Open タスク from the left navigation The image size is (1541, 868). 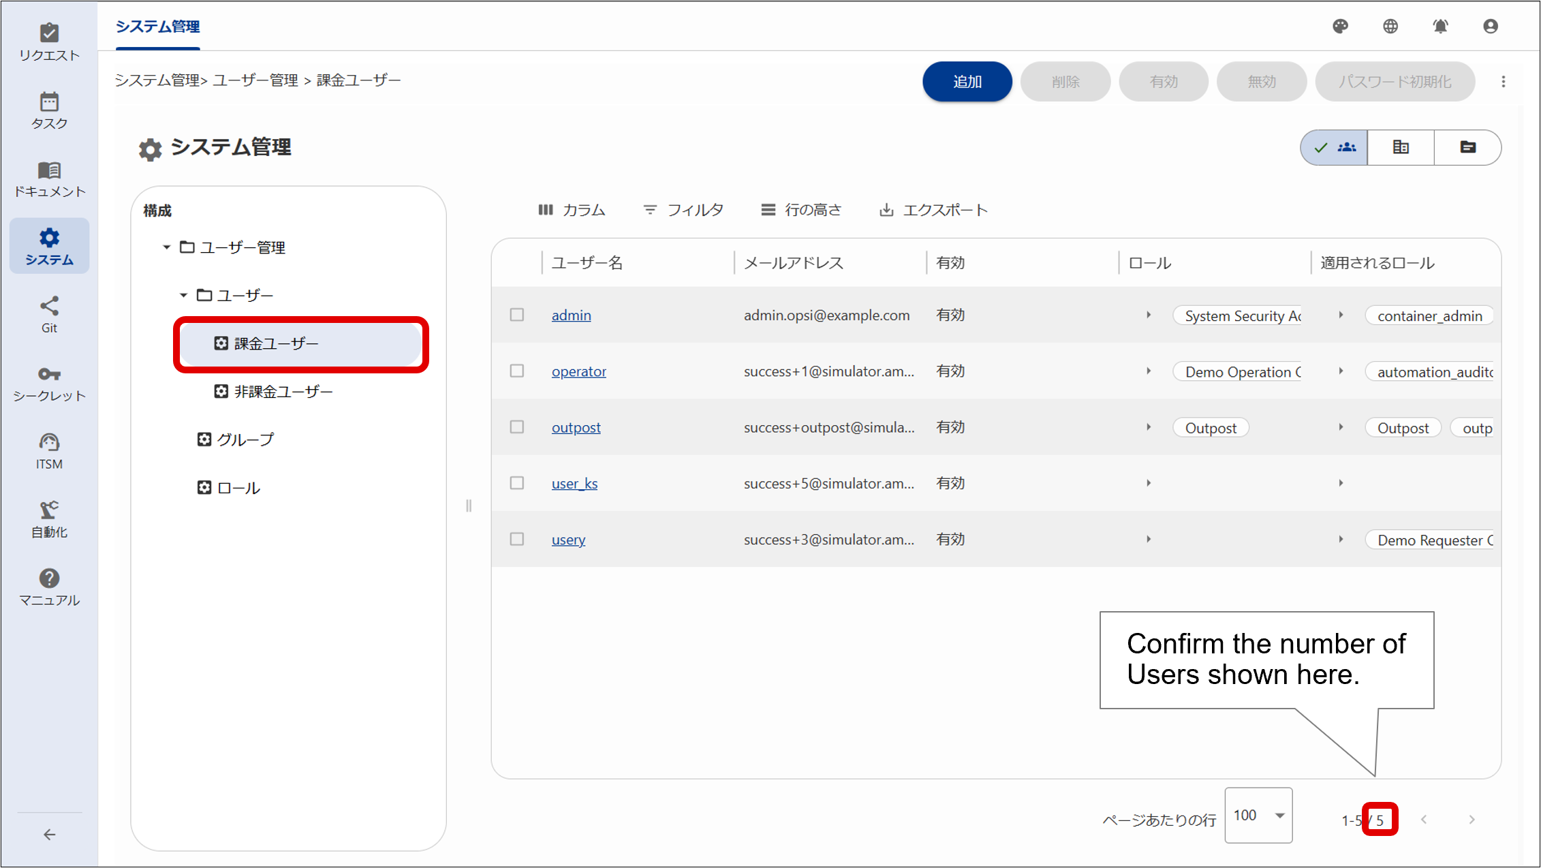(49, 109)
